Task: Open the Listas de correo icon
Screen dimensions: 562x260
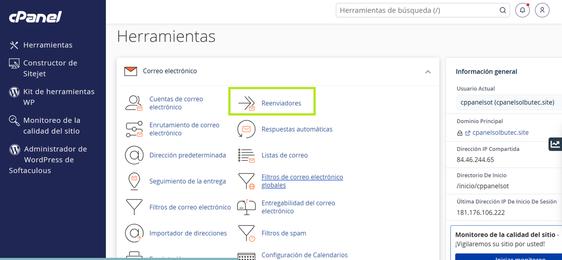Action: (246, 155)
